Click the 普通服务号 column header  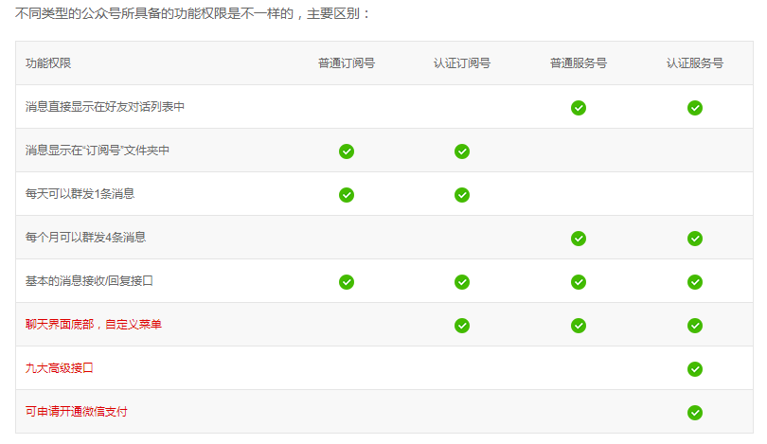pos(579,63)
